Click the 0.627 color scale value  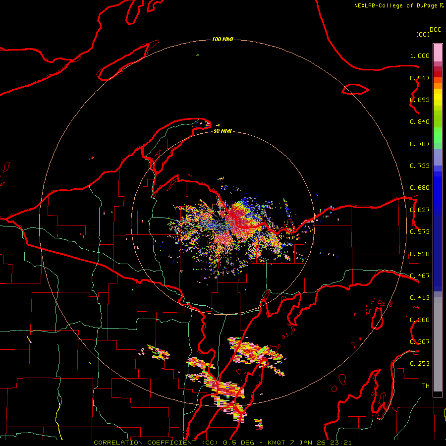pos(420,210)
